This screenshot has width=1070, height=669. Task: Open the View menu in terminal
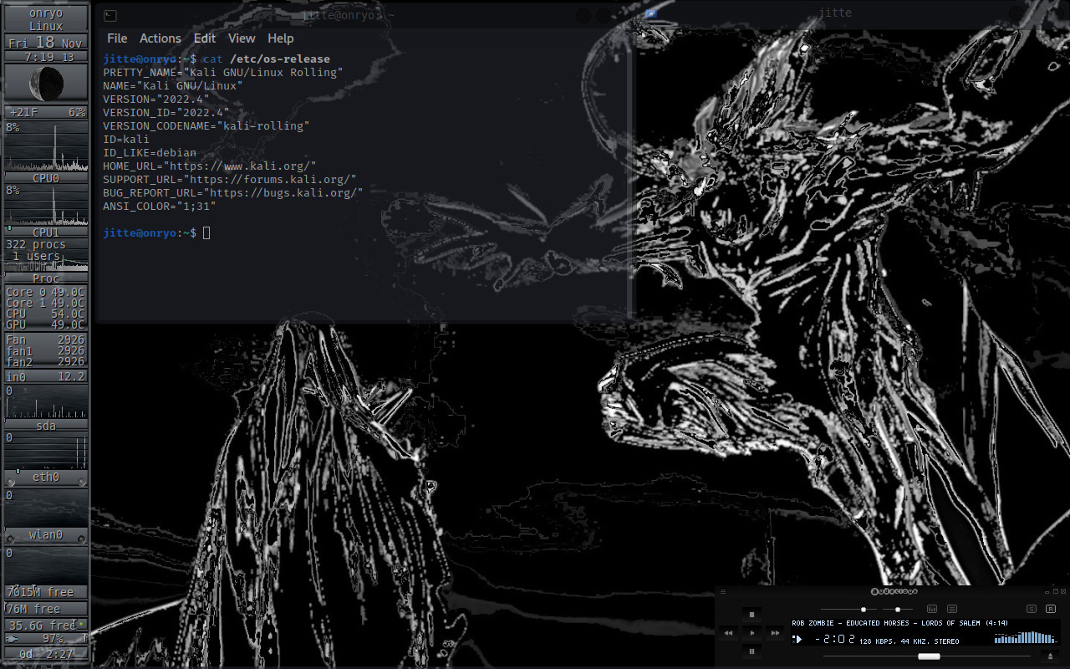242,38
